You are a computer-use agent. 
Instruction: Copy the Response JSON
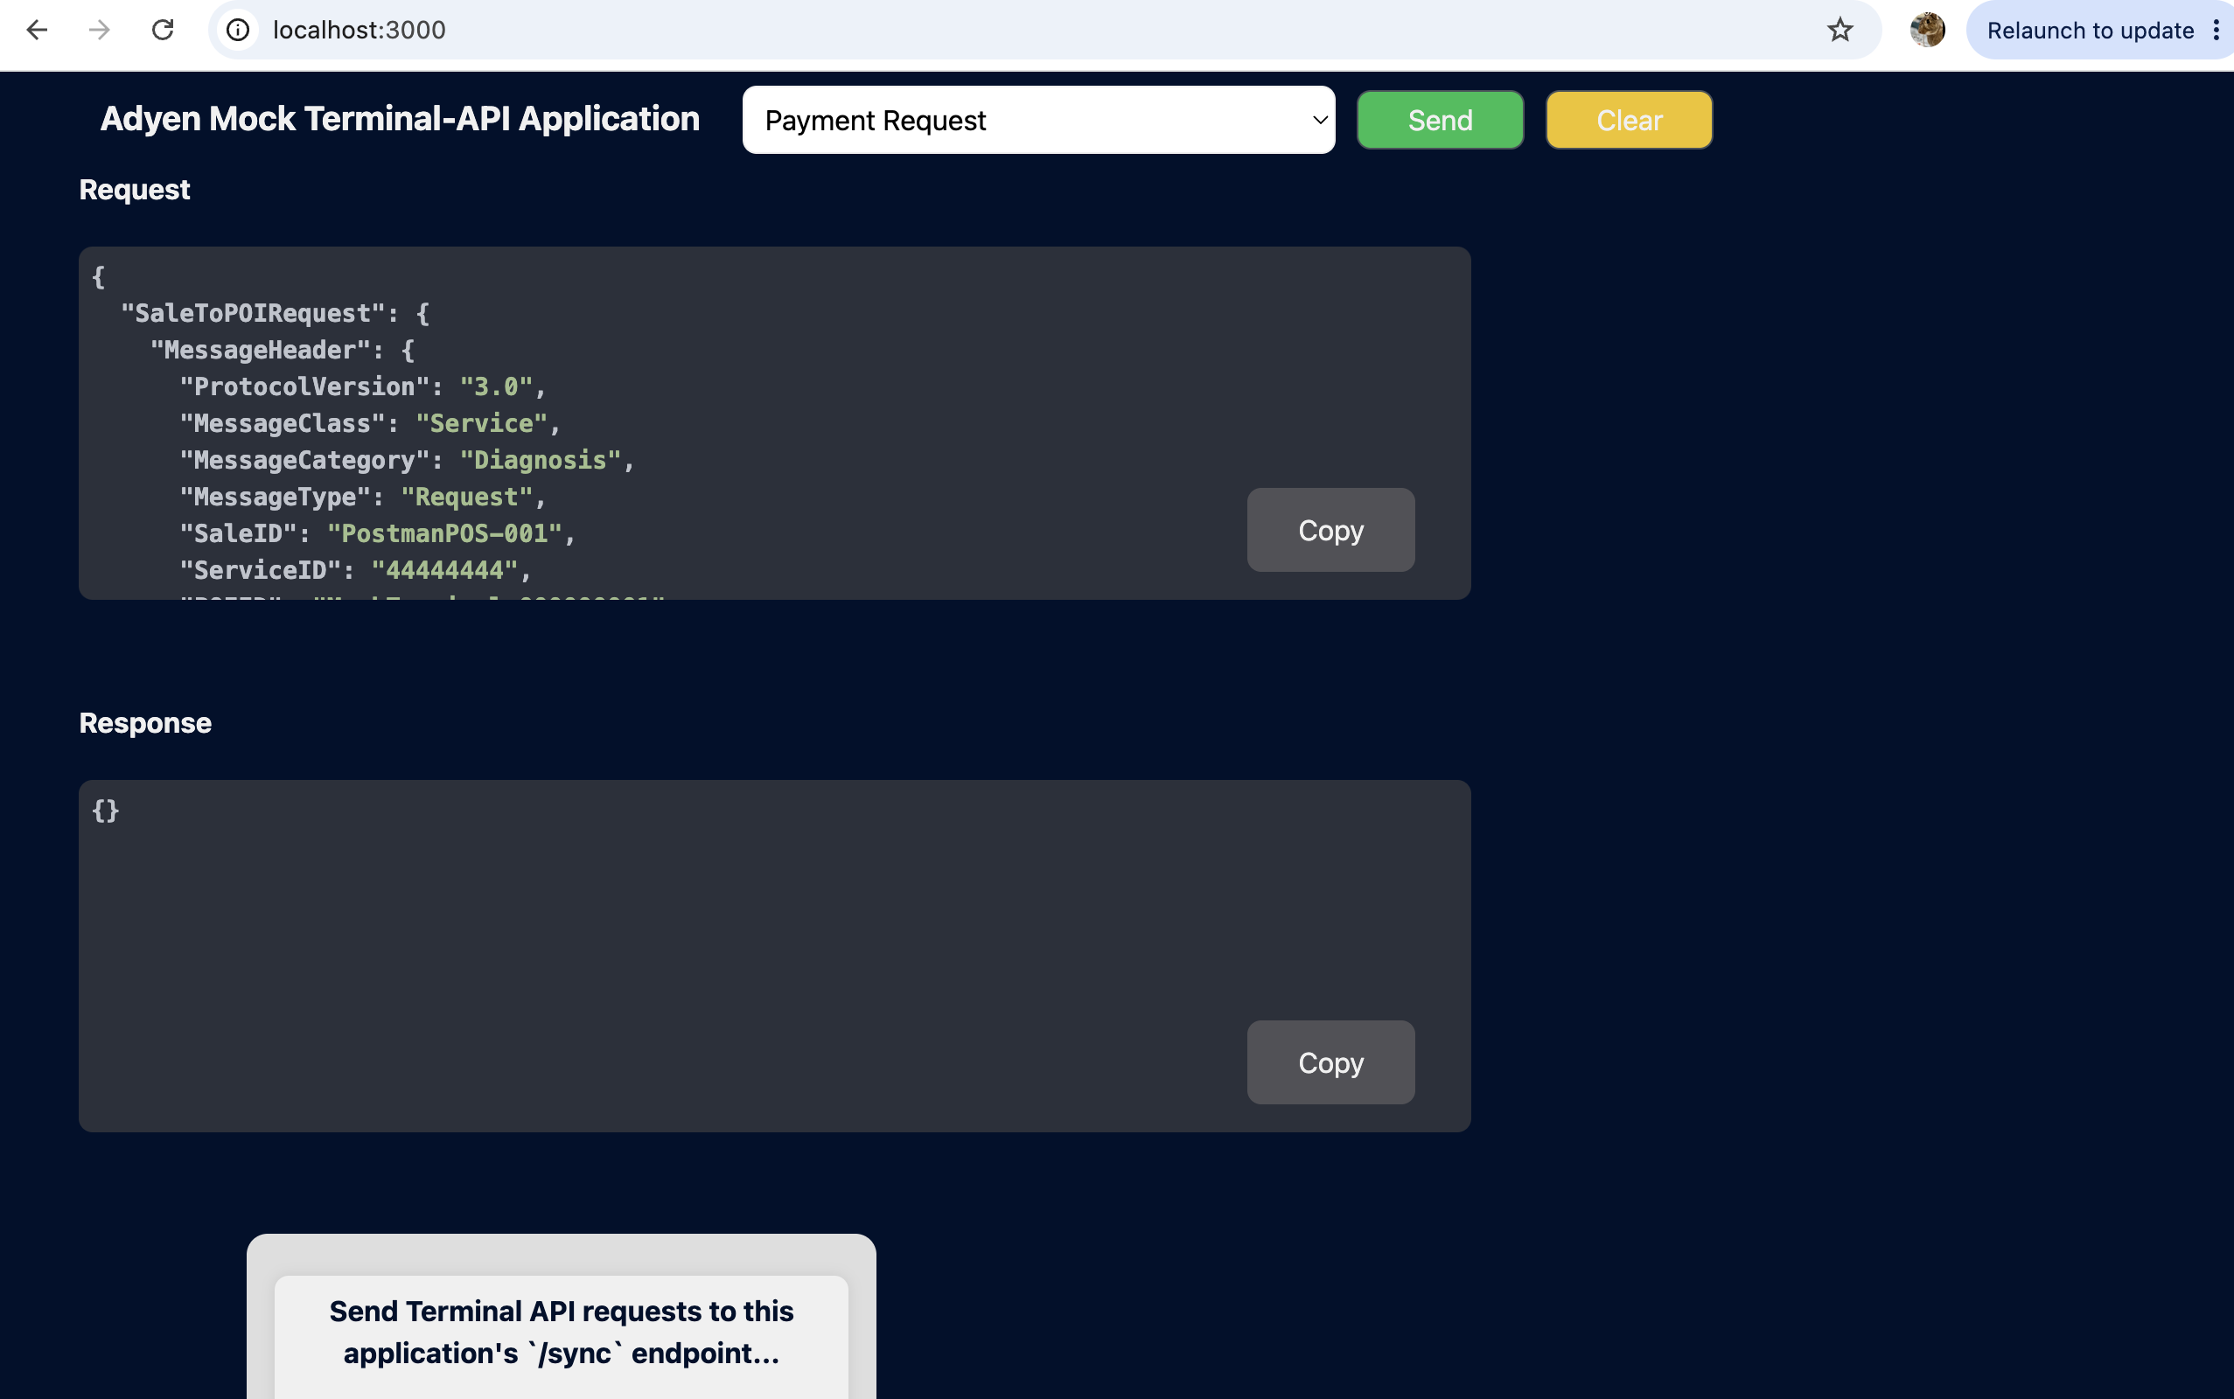click(x=1330, y=1062)
